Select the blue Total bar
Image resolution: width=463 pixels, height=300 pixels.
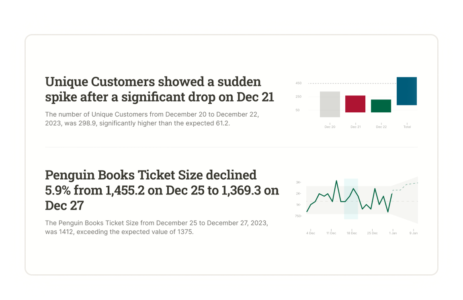tap(406, 91)
